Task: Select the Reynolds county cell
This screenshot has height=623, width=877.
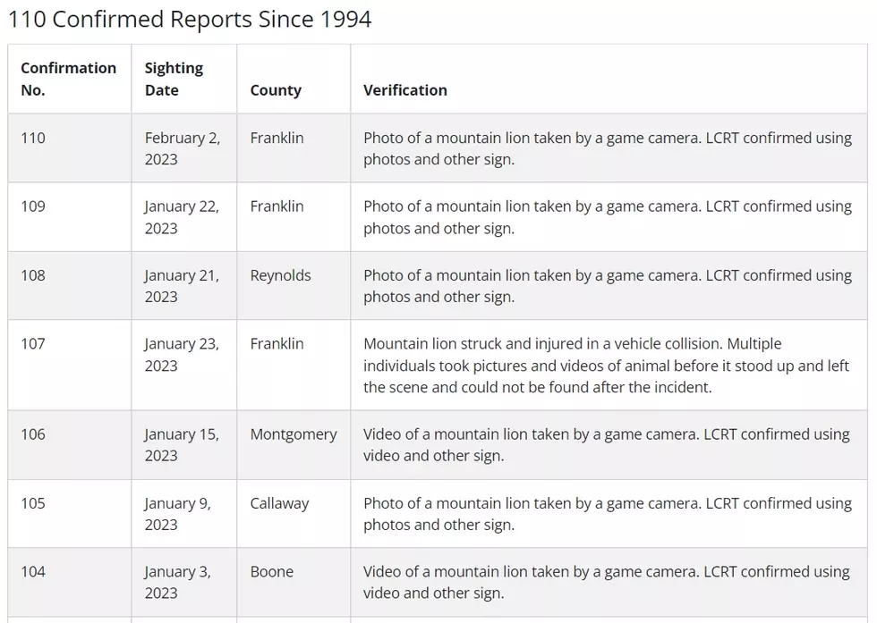Action: point(294,285)
